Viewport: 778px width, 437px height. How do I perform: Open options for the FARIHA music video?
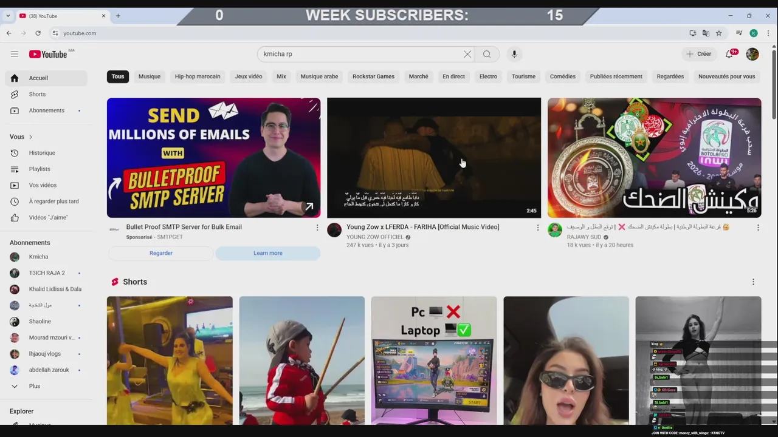537,228
